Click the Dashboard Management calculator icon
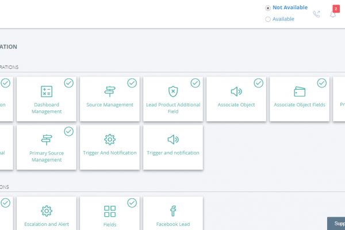The height and width of the screenshot is (230, 345). 47,91
